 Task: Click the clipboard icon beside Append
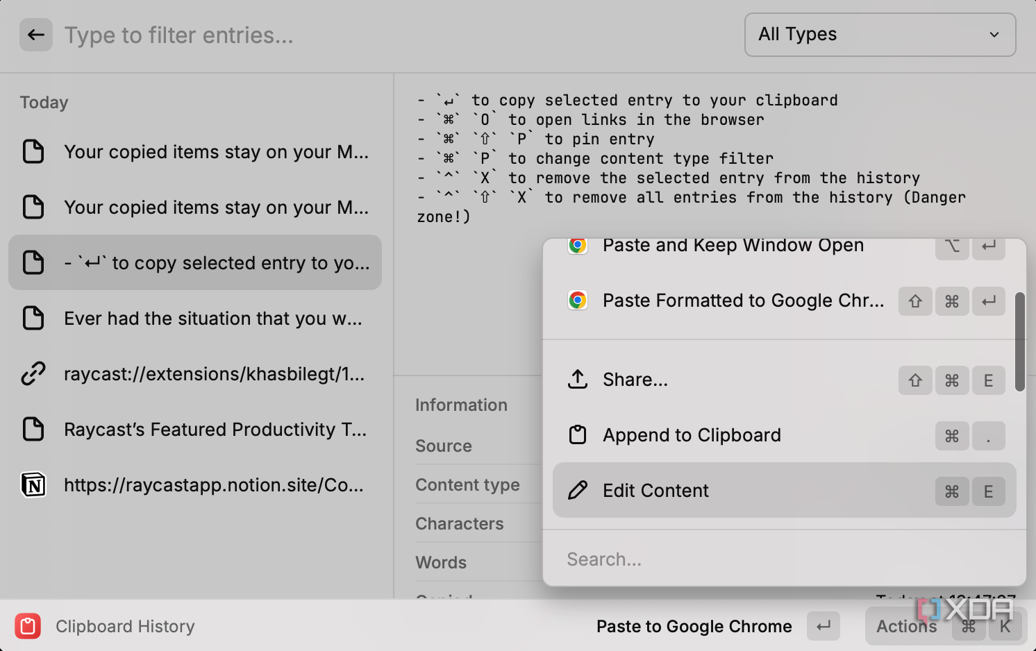[578, 435]
